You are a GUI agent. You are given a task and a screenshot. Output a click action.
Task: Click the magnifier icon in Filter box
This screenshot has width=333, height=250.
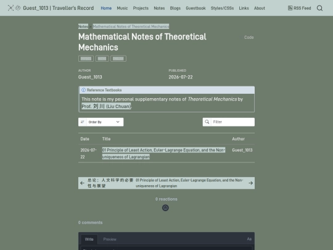(207, 122)
